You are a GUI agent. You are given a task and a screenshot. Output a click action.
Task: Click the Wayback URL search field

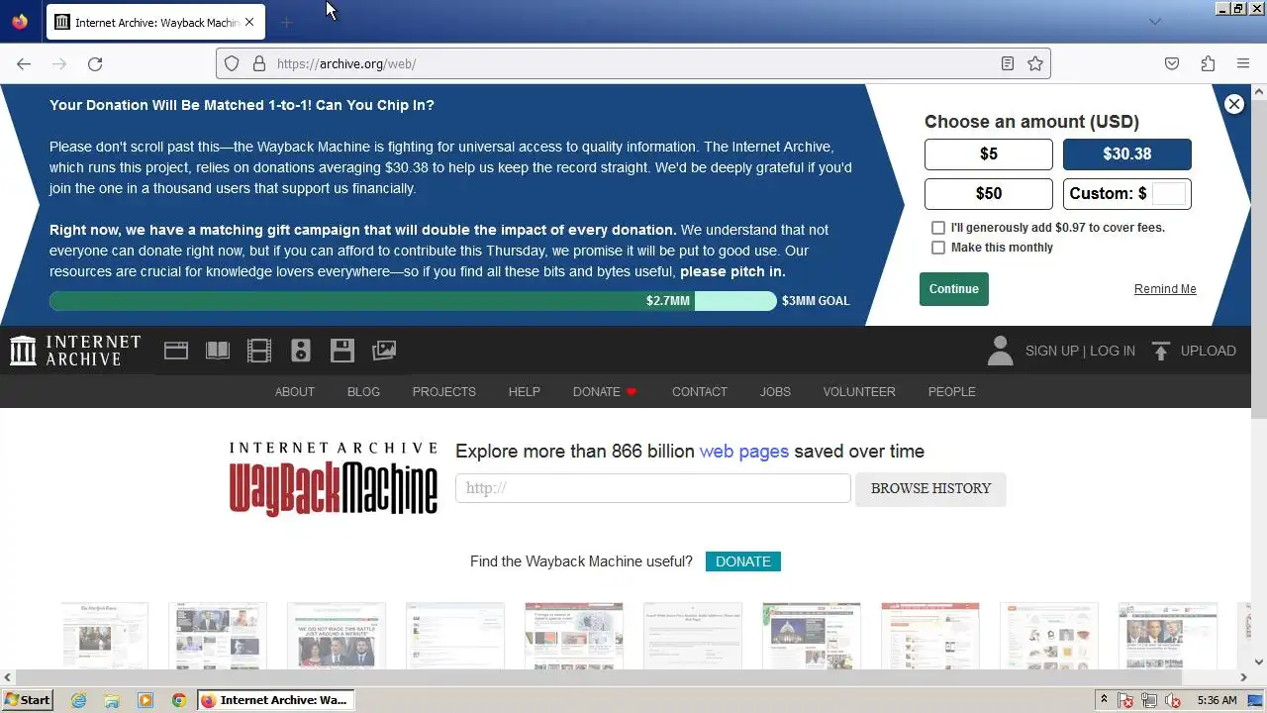click(653, 488)
